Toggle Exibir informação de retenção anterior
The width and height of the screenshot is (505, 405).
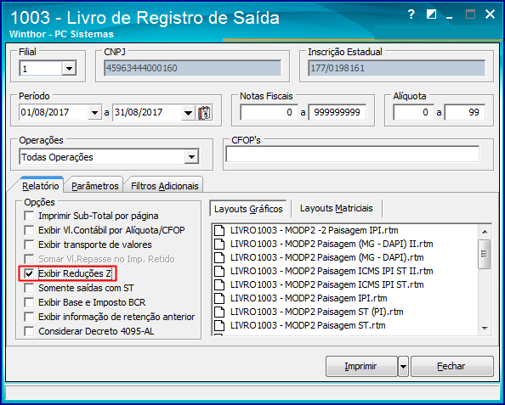29,317
